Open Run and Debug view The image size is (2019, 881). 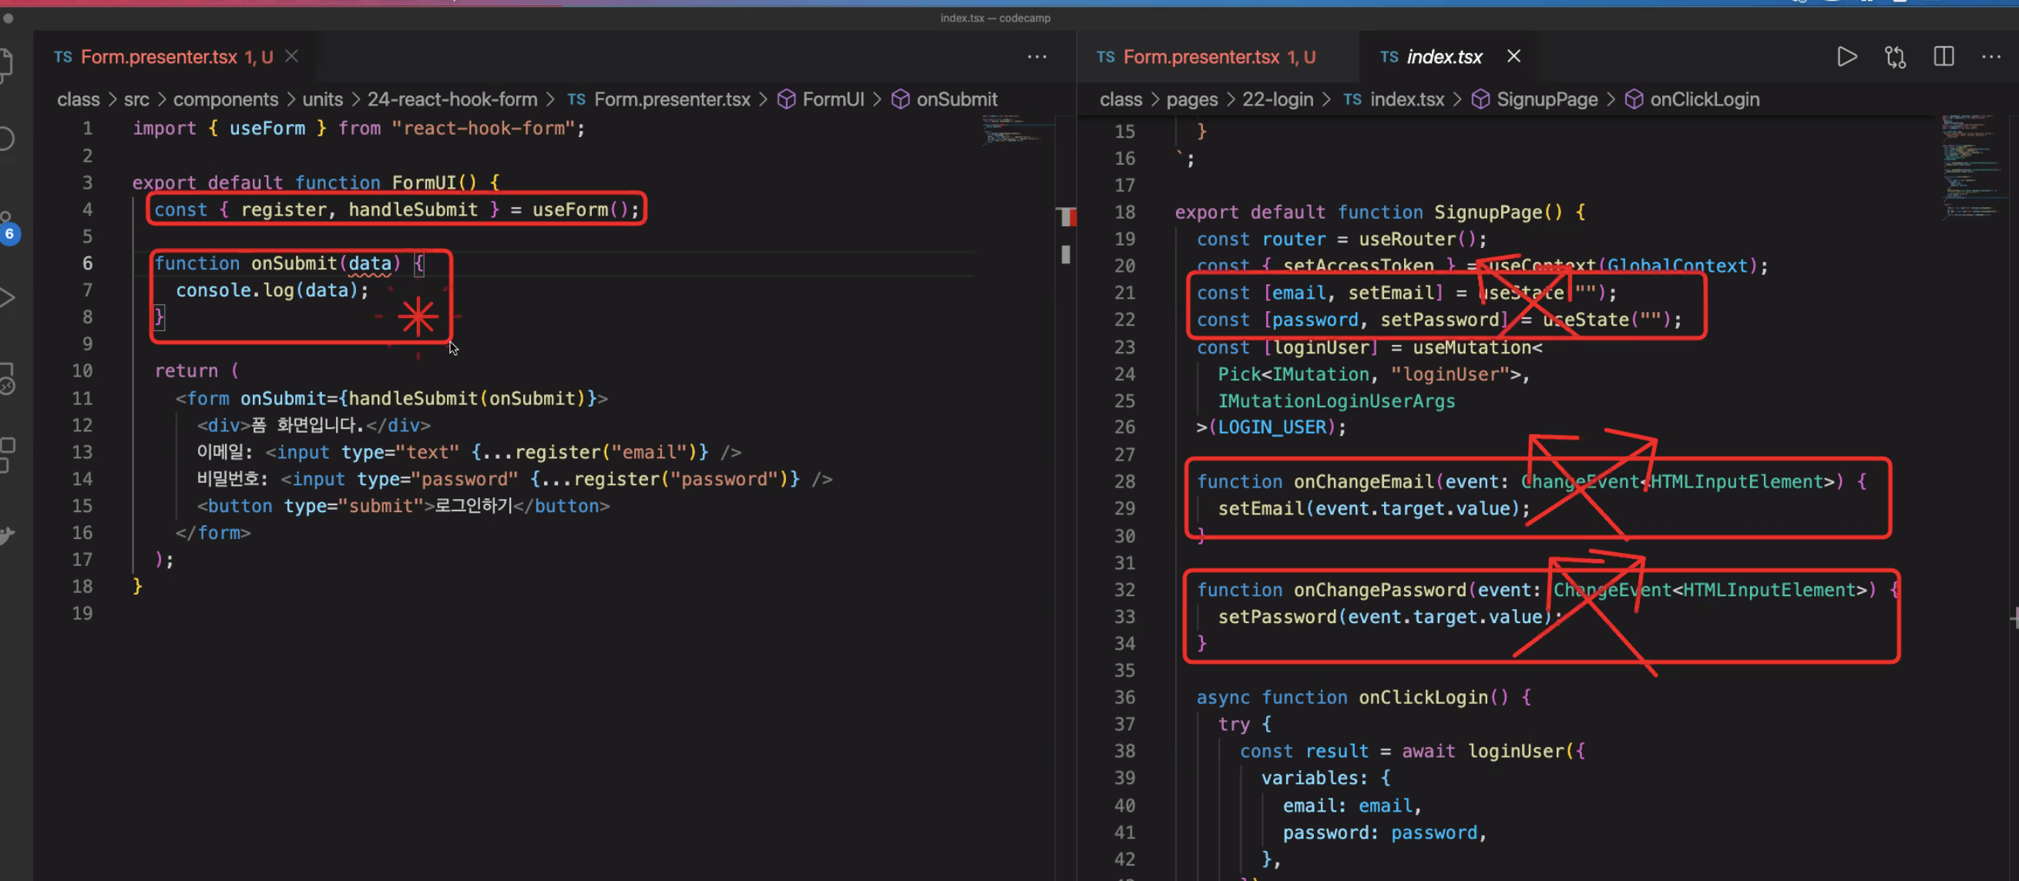point(6,297)
